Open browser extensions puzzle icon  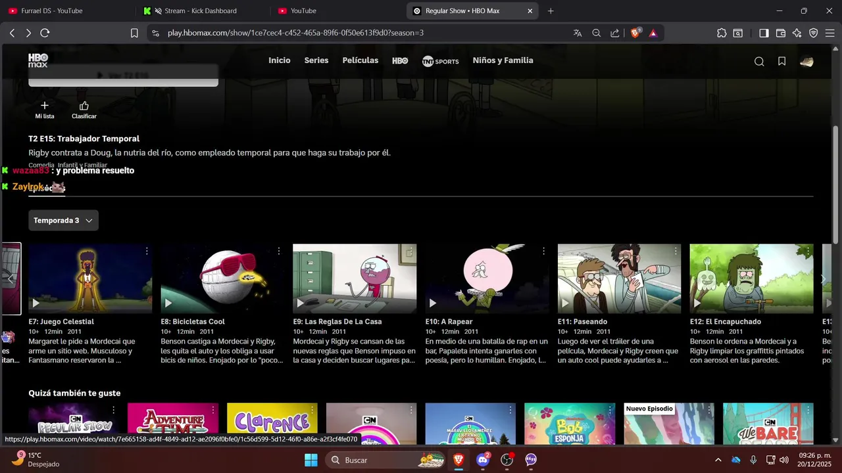tap(722, 33)
